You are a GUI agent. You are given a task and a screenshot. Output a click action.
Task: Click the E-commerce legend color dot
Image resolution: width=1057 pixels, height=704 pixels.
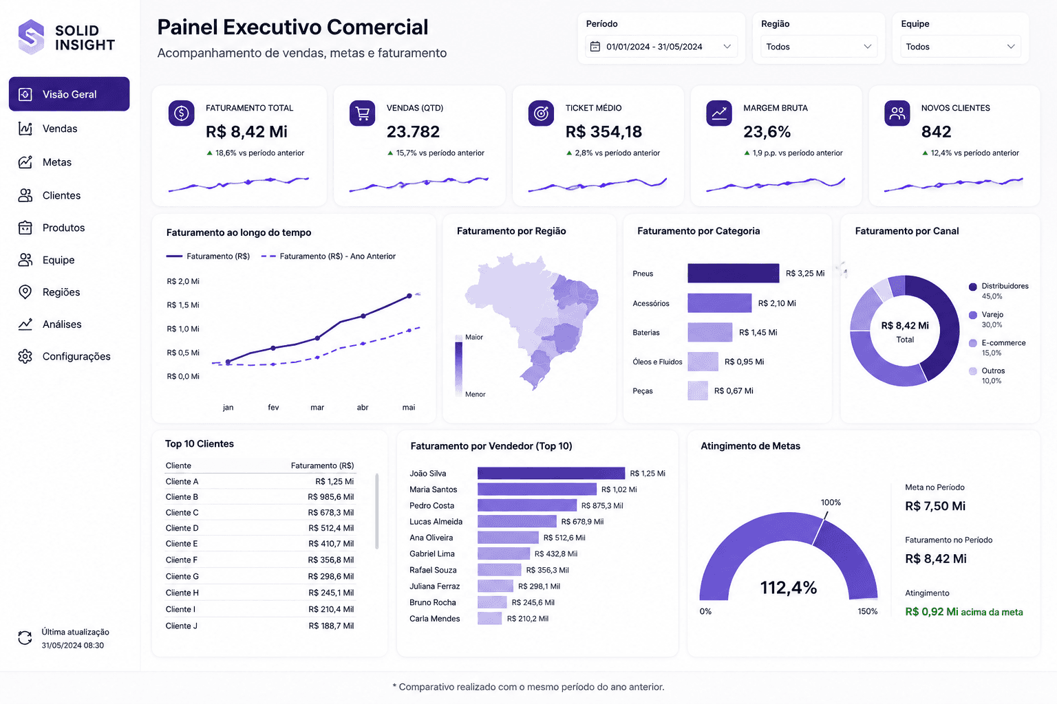pos(973,343)
